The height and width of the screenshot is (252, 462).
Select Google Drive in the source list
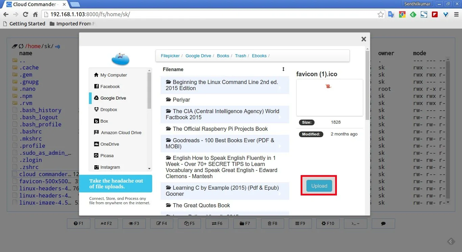(113, 98)
